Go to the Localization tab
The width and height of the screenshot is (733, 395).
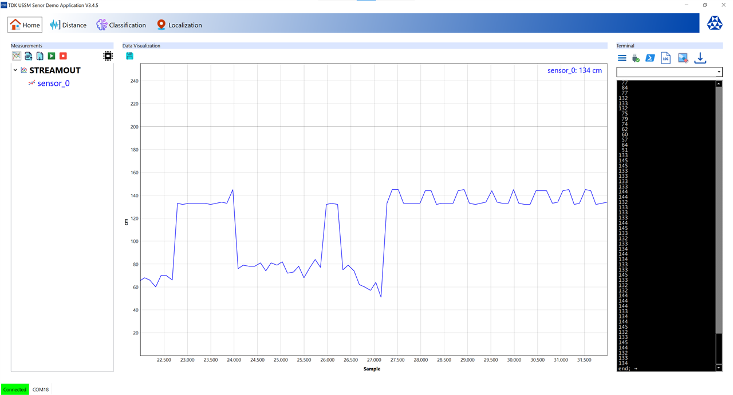(179, 25)
